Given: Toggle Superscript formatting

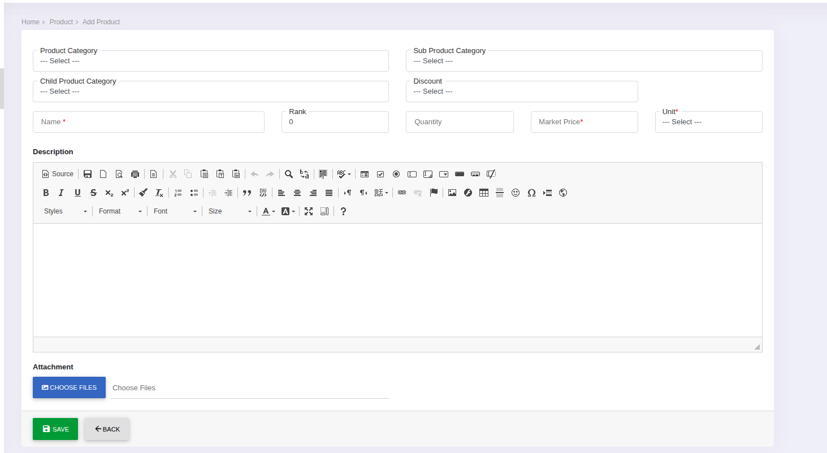Looking at the screenshot, I should pyautogui.click(x=125, y=193).
